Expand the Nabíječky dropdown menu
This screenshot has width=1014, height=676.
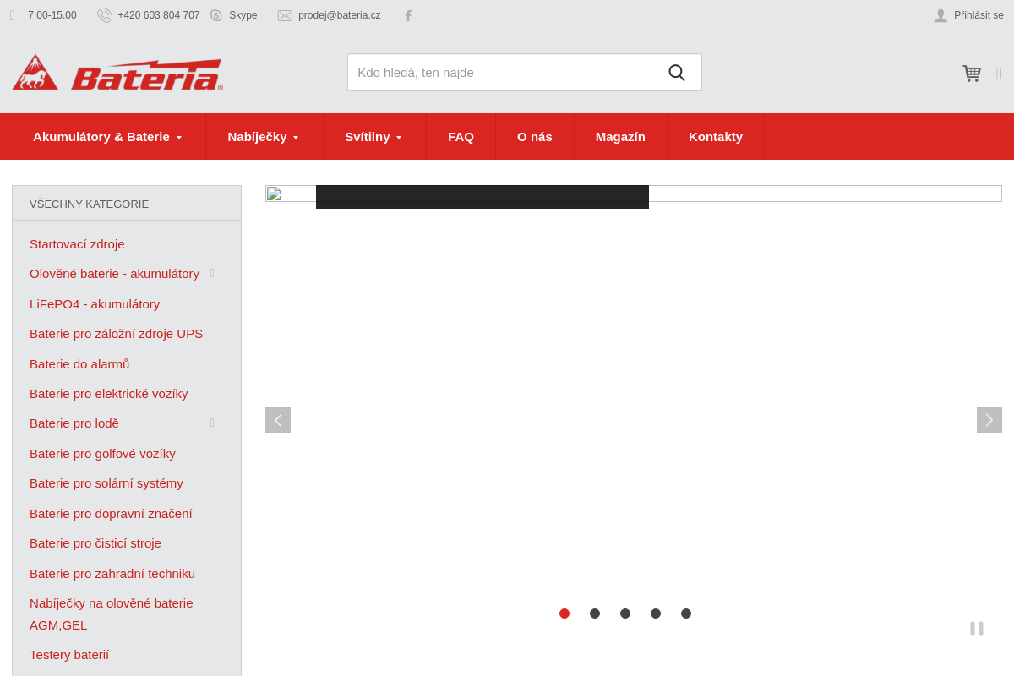(x=263, y=137)
